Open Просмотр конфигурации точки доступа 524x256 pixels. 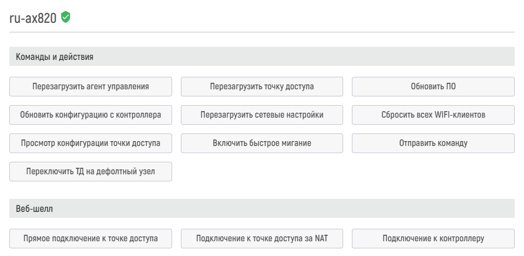[90, 143]
